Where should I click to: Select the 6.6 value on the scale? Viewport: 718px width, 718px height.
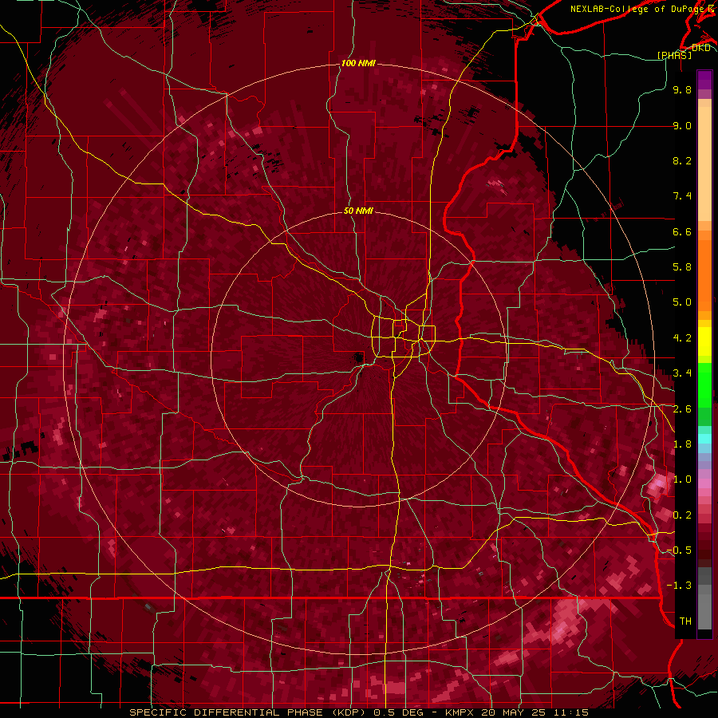pyautogui.click(x=682, y=231)
